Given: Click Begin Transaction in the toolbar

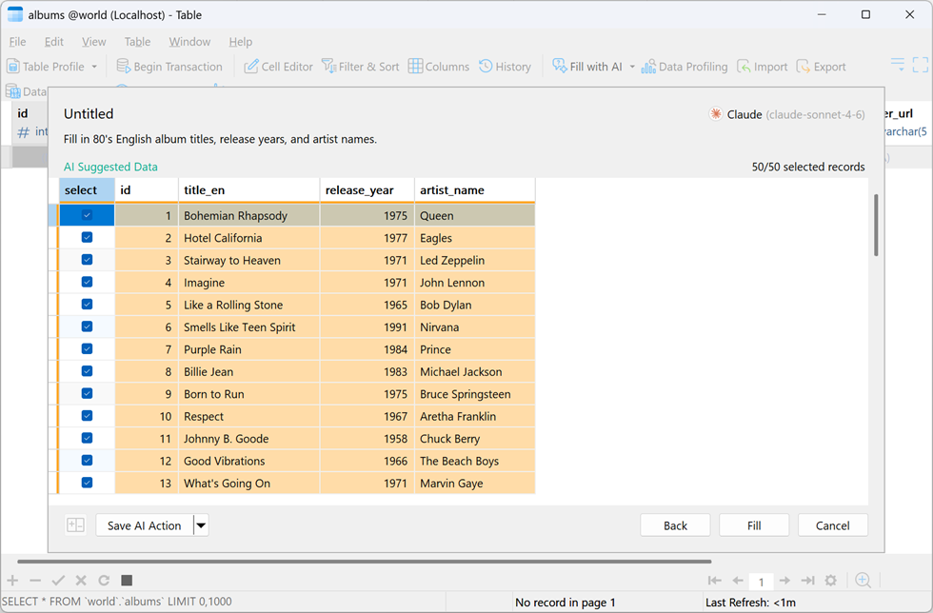Looking at the screenshot, I should (169, 67).
